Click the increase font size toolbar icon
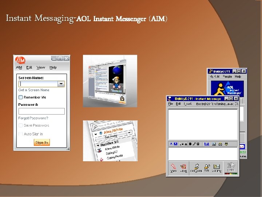 (186, 144)
